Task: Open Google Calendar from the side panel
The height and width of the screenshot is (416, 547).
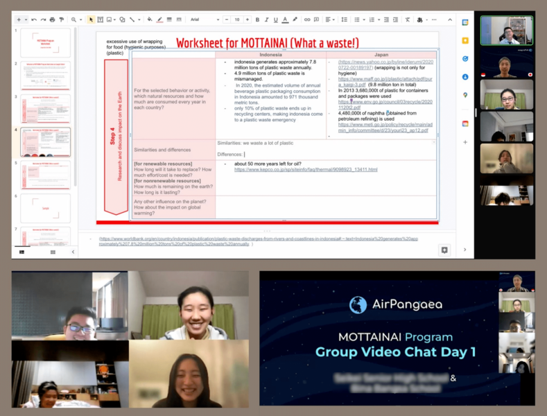Action: tap(465, 23)
